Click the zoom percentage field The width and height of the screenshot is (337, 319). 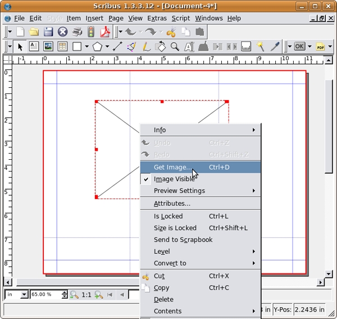coord(45,294)
